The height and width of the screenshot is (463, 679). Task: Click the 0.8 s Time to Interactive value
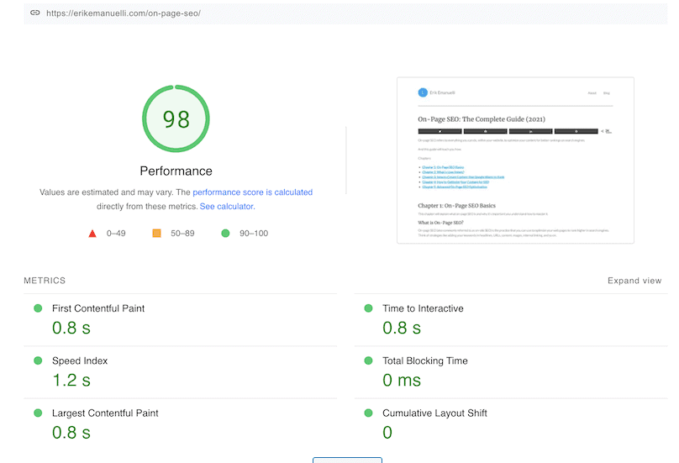[402, 328]
